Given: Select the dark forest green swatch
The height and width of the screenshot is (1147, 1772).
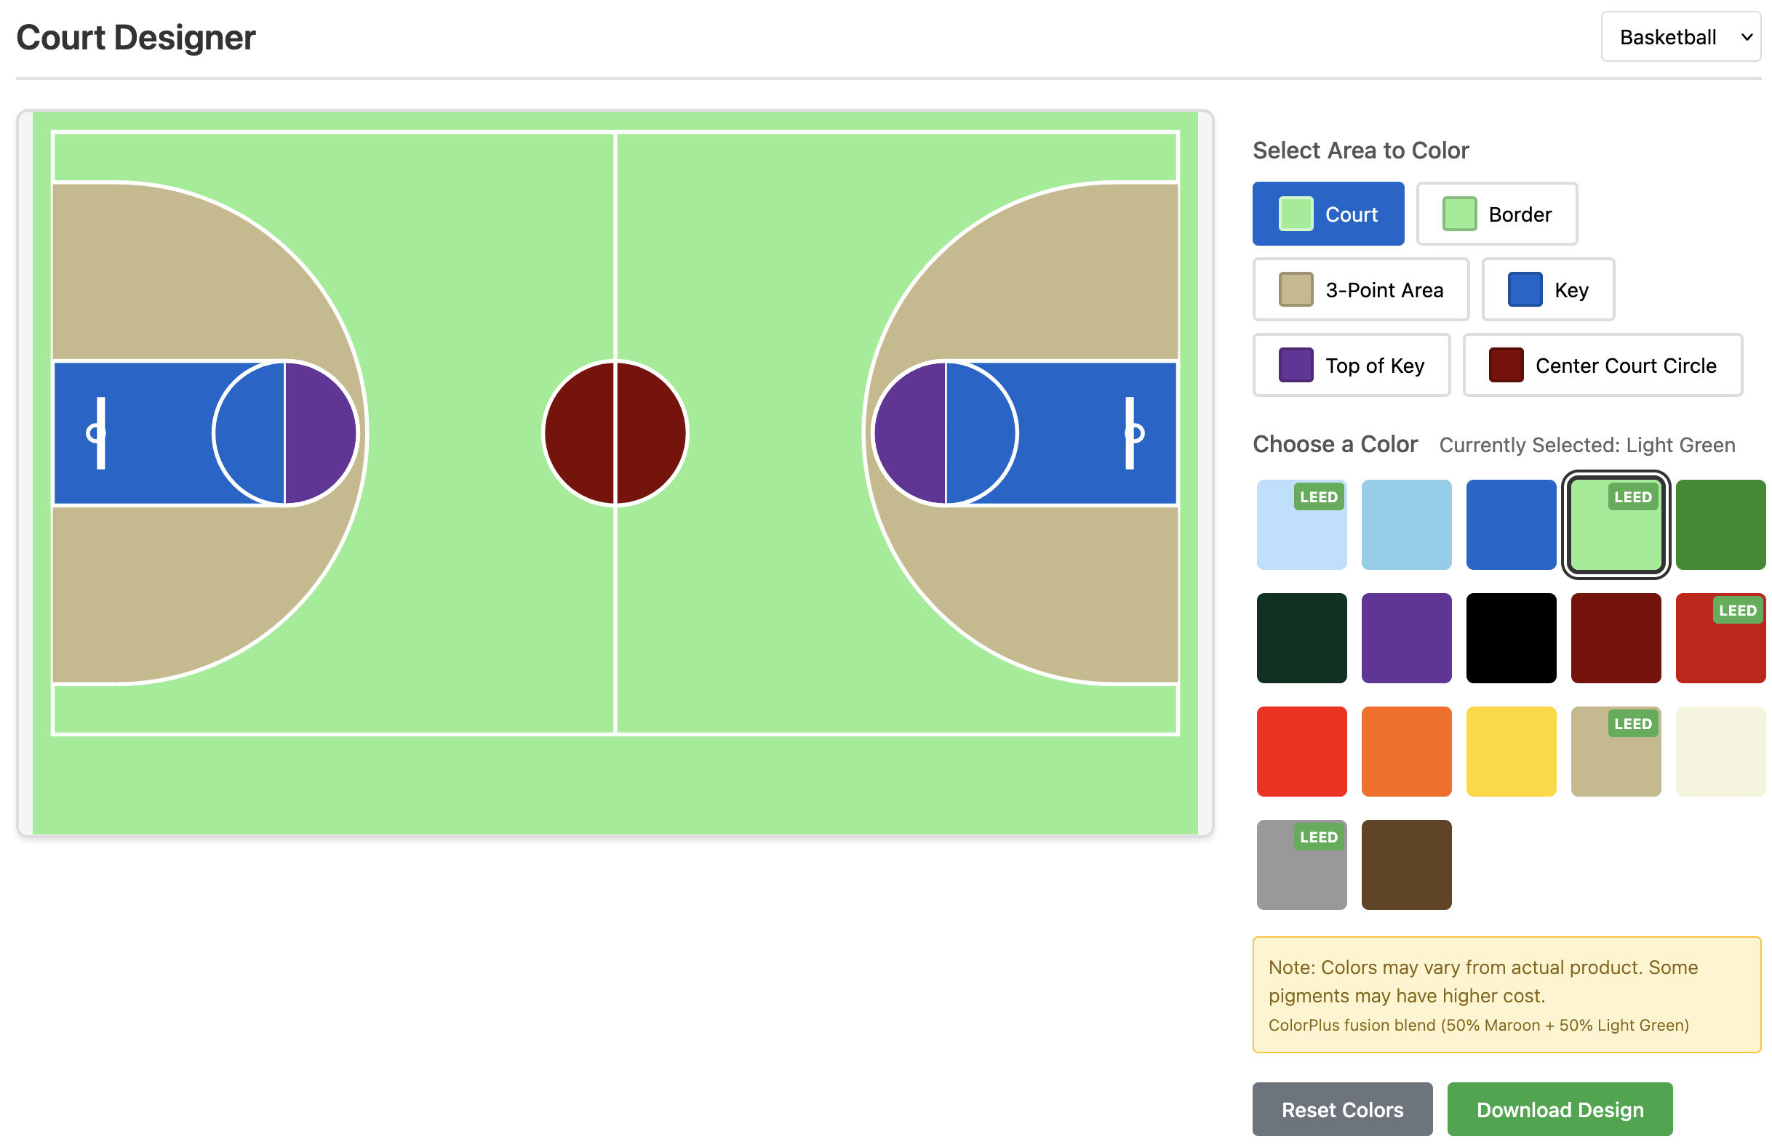Looking at the screenshot, I should [x=1301, y=637].
